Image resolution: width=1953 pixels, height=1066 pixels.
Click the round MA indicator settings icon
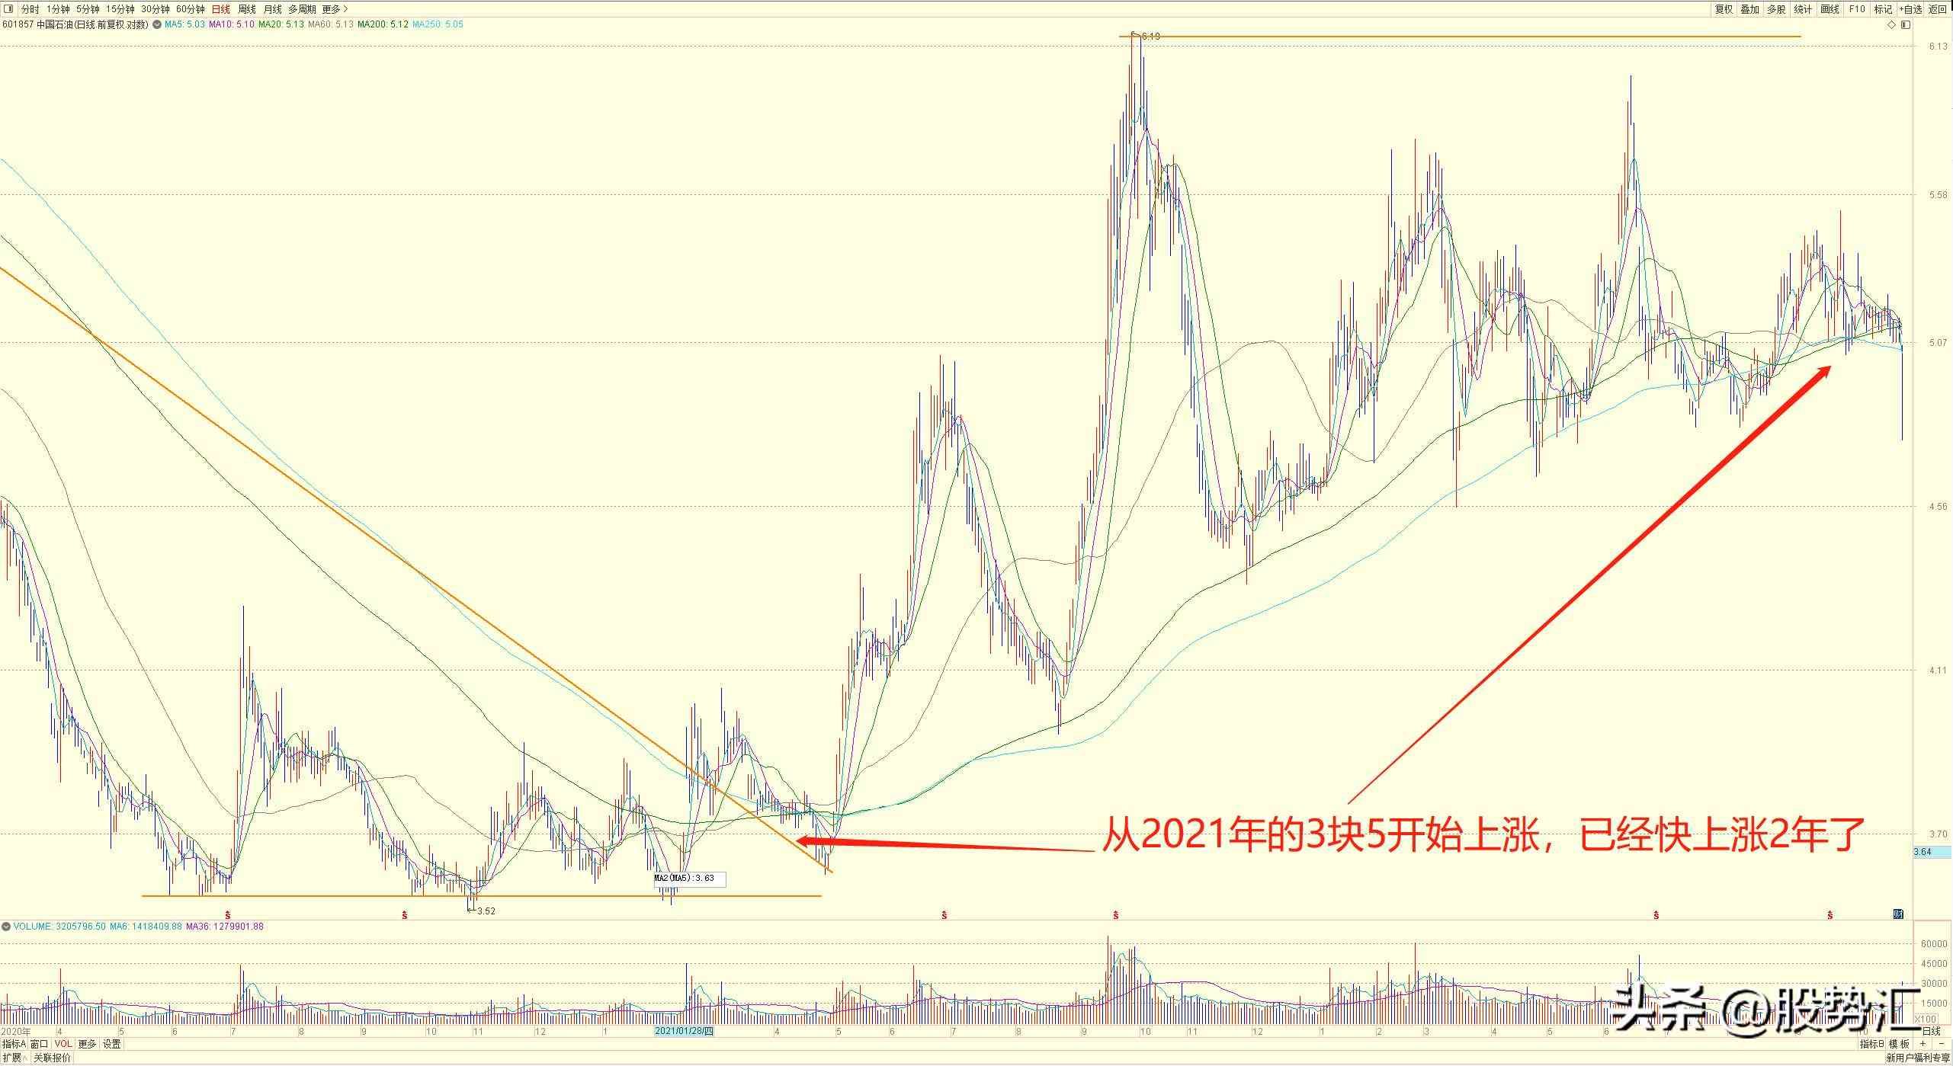pyautogui.click(x=157, y=24)
